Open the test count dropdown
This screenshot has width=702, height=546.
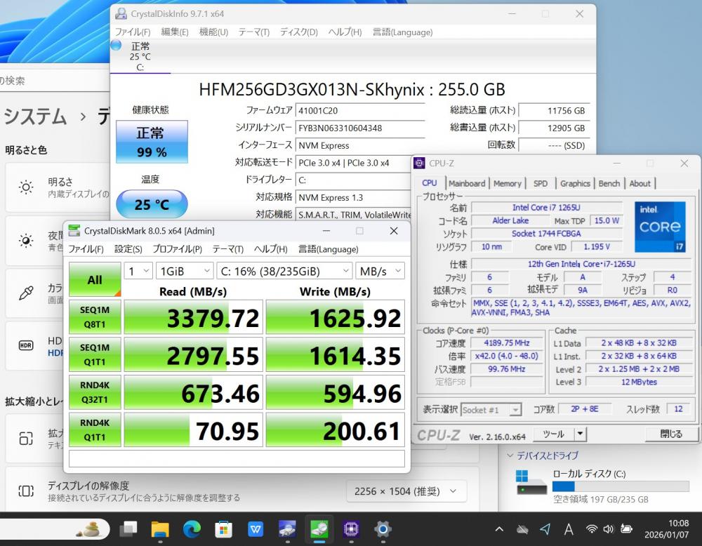(138, 271)
